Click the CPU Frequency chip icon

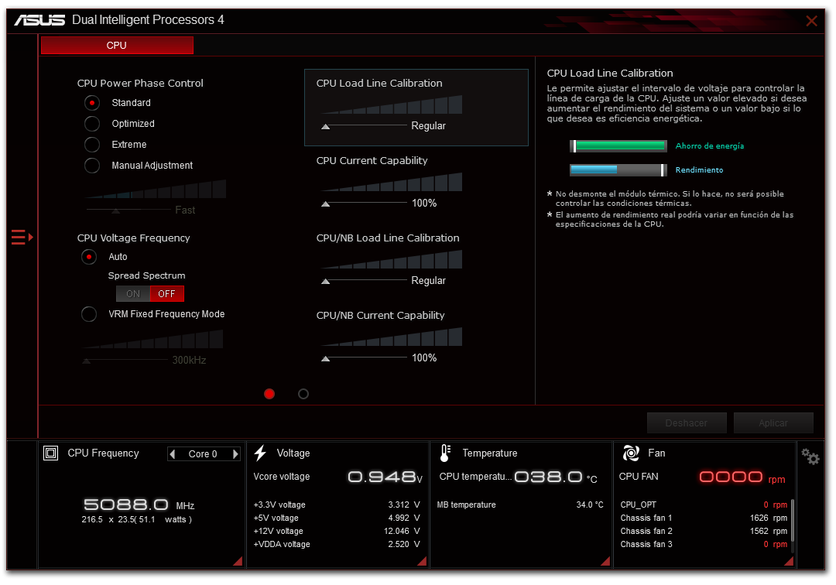(50, 453)
